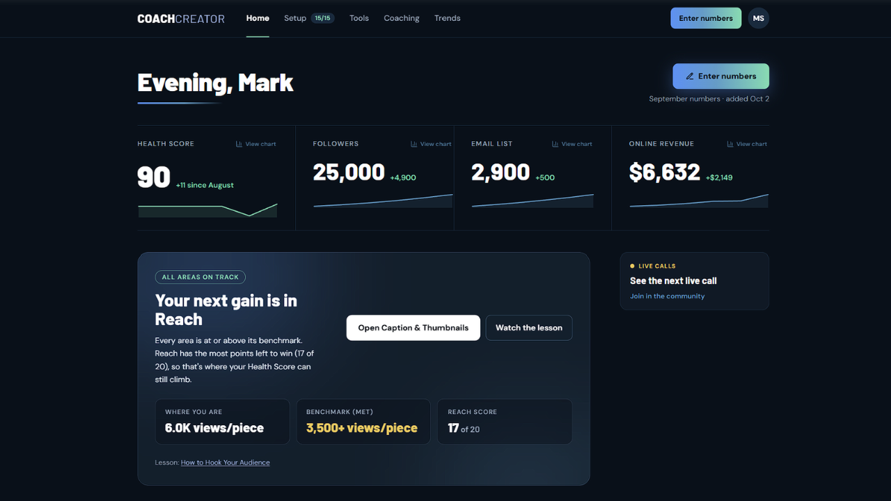This screenshot has width=891, height=501.
Task: Open the Setup tab
Action: 295,18
